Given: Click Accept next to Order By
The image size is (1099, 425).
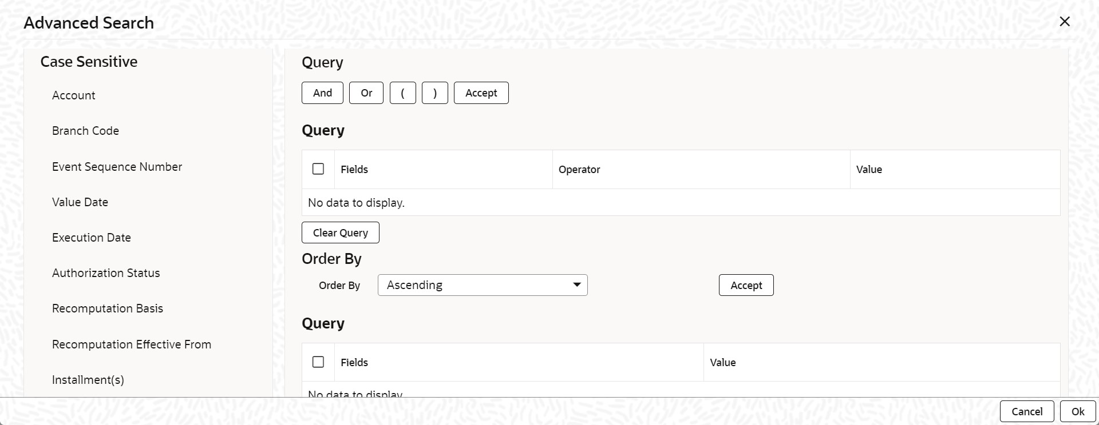Looking at the screenshot, I should (746, 285).
